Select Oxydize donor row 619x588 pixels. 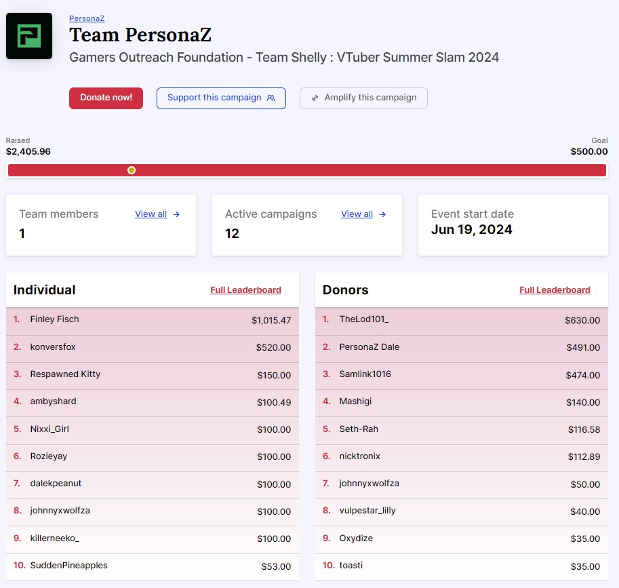(x=462, y=540)
